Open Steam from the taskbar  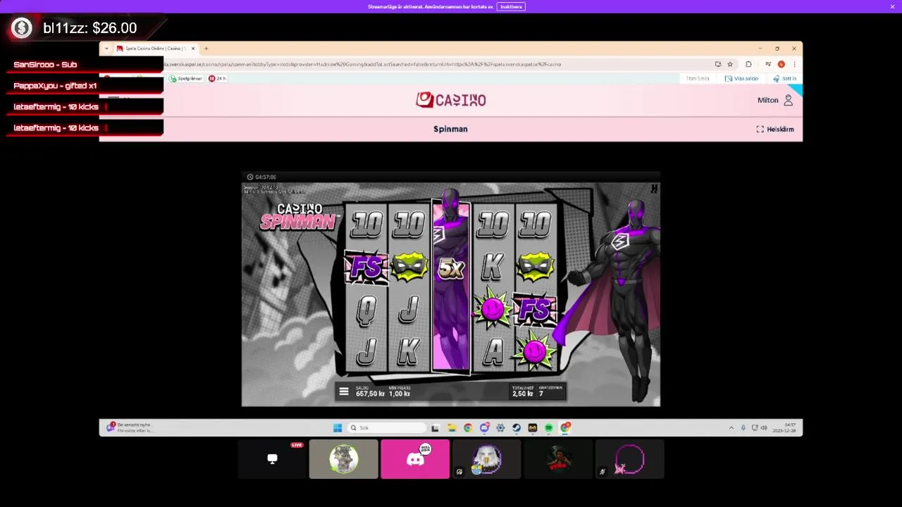[517, 427]
